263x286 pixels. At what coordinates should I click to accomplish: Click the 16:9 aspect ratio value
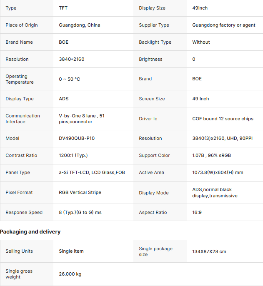[197, 212]
